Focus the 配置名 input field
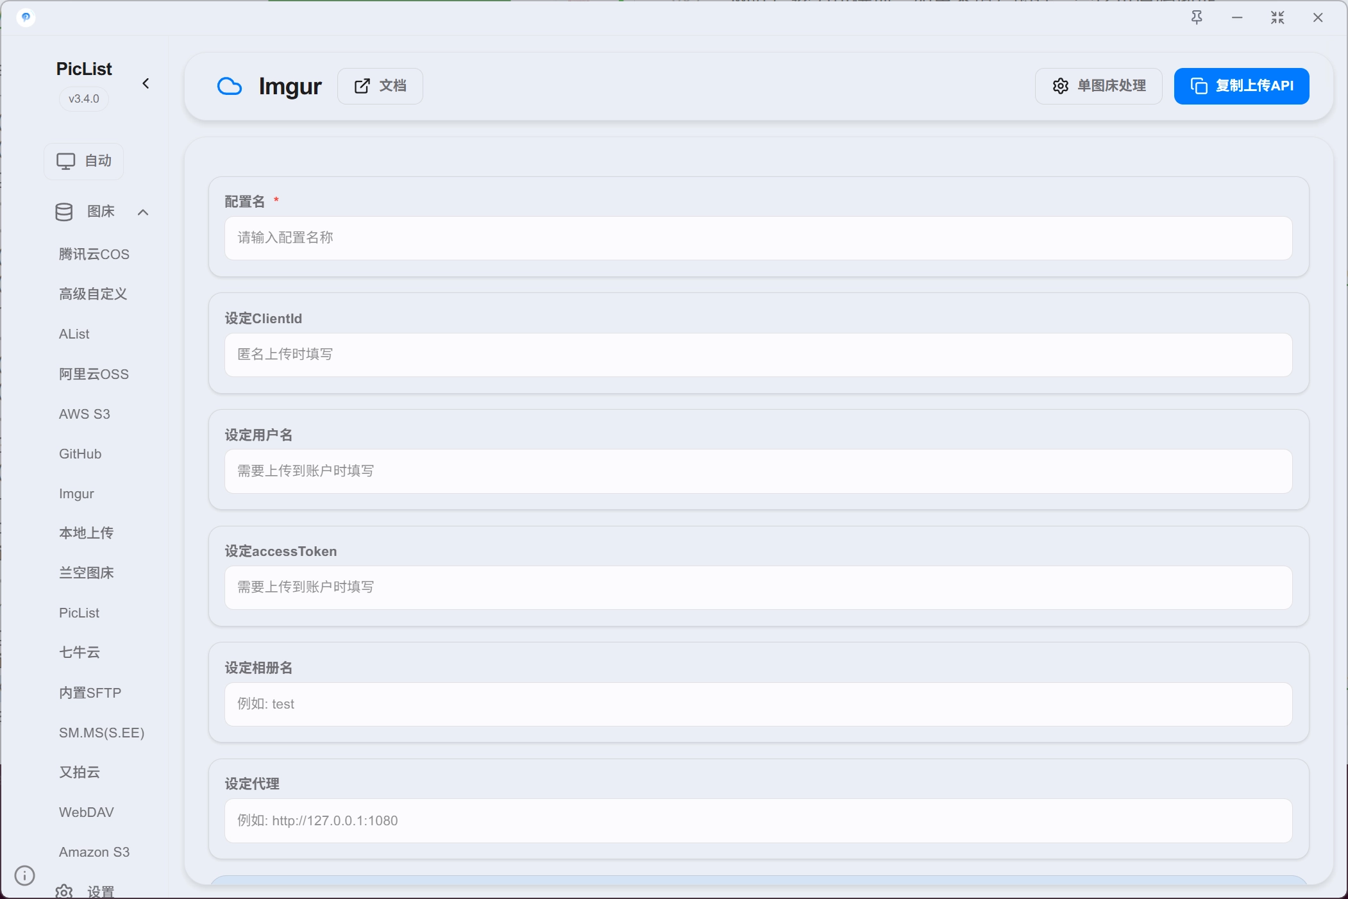Screen dimensions: 1348x899 pyautogui.click(x=758, y=238)
